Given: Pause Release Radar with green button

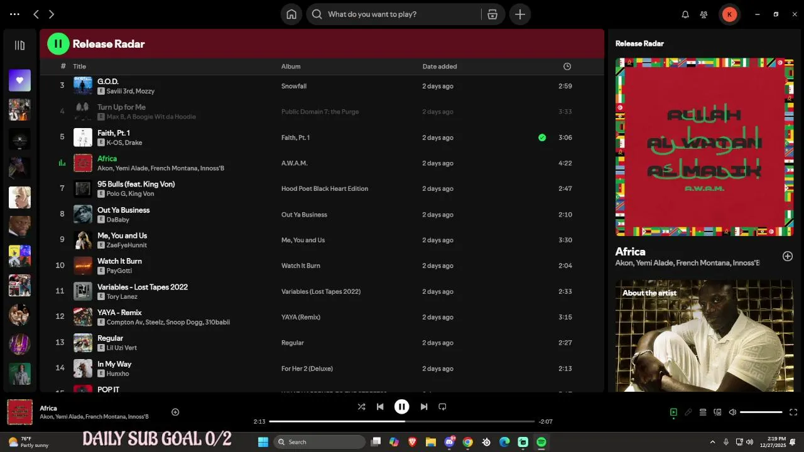Looking at the screenshot, I should click(58, 44).
